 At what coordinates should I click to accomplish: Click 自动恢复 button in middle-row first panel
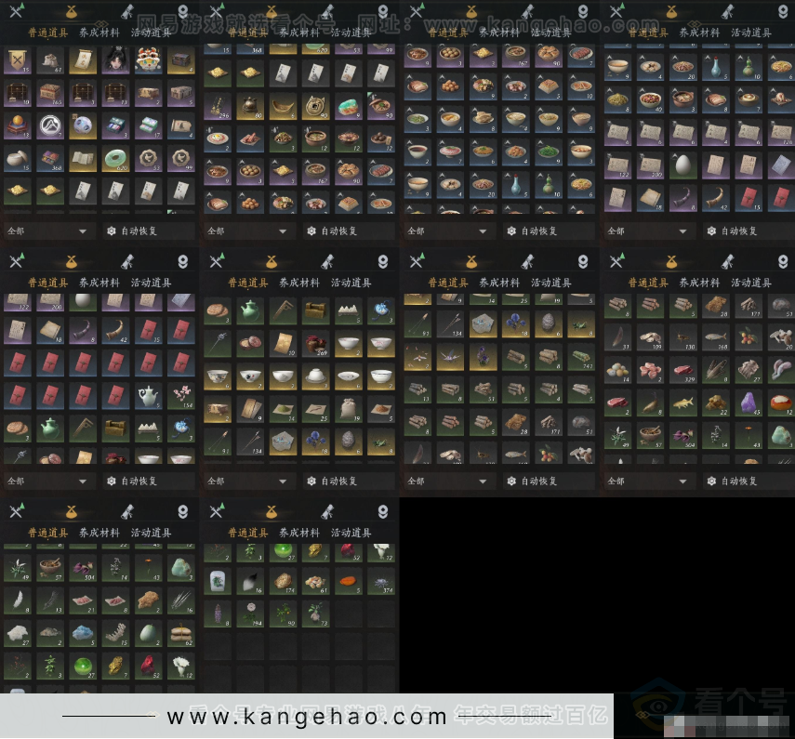click(x=149, y=481)
